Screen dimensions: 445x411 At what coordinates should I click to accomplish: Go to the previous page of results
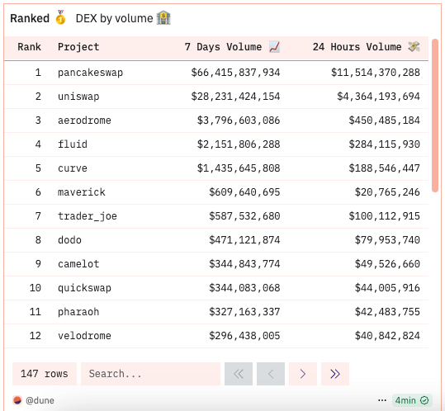click(271, 374)
